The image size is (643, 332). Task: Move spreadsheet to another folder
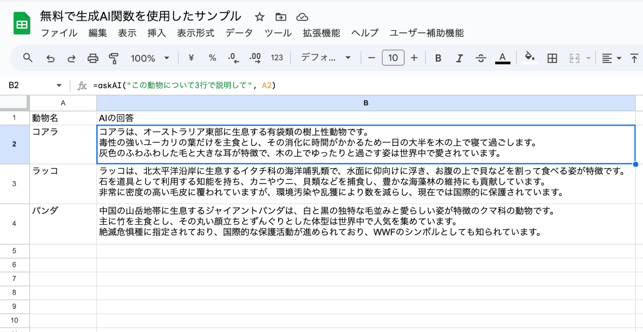[280, 17]
